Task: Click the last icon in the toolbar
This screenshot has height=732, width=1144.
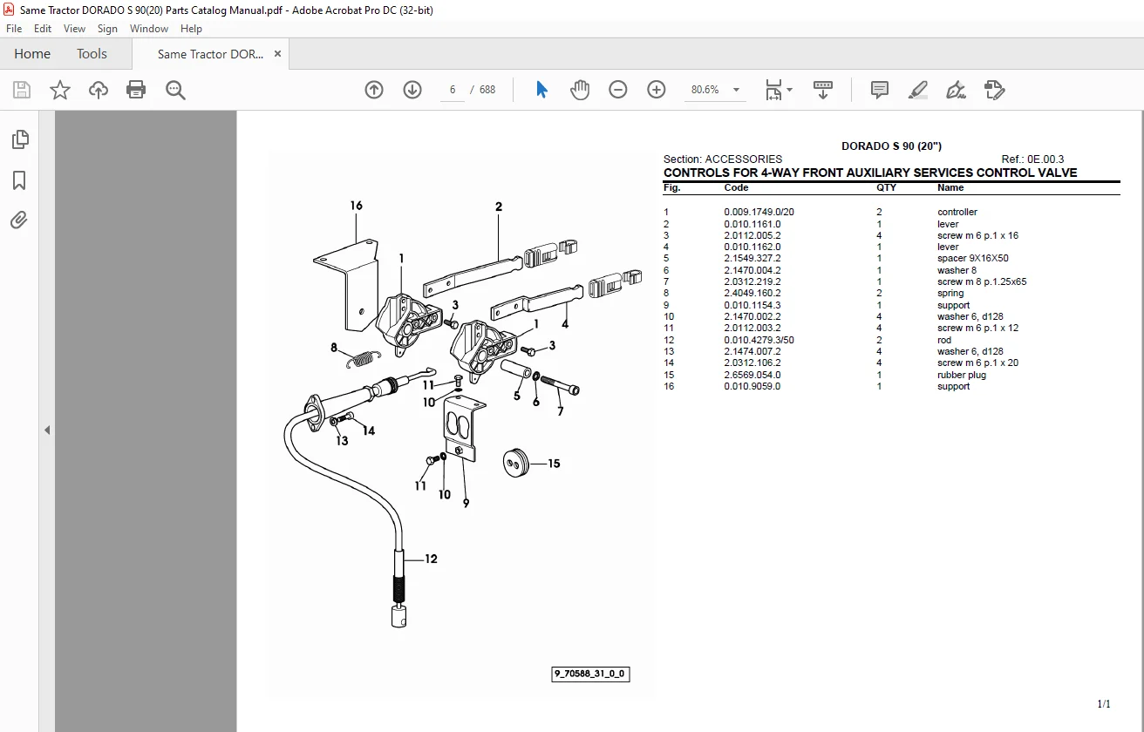Action: pos(995,90)
